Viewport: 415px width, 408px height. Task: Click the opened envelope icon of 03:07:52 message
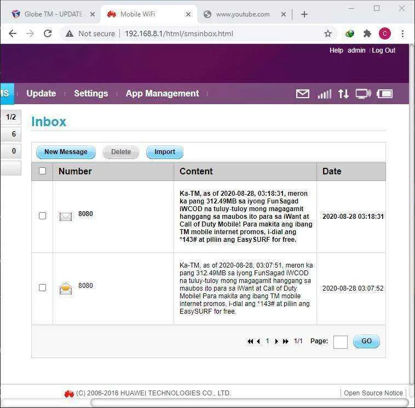click(66, 288)
